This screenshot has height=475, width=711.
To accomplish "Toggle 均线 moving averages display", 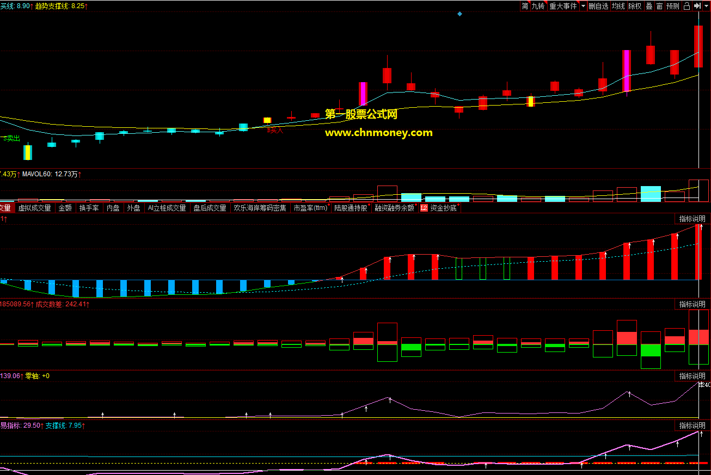I will 618,6.
